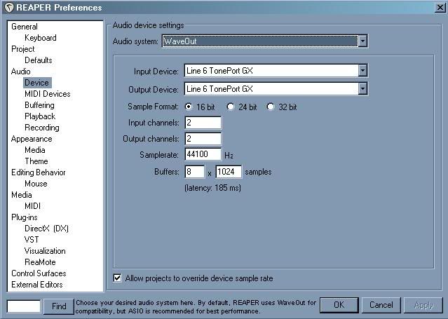Open VST plug-in settings

pyautogui.click(x=32, y=240)
